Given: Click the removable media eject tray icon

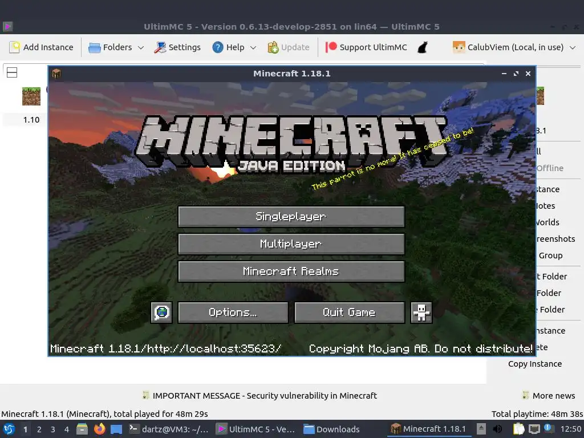Looking at the screenshot, I should click(x=481, y=429).
